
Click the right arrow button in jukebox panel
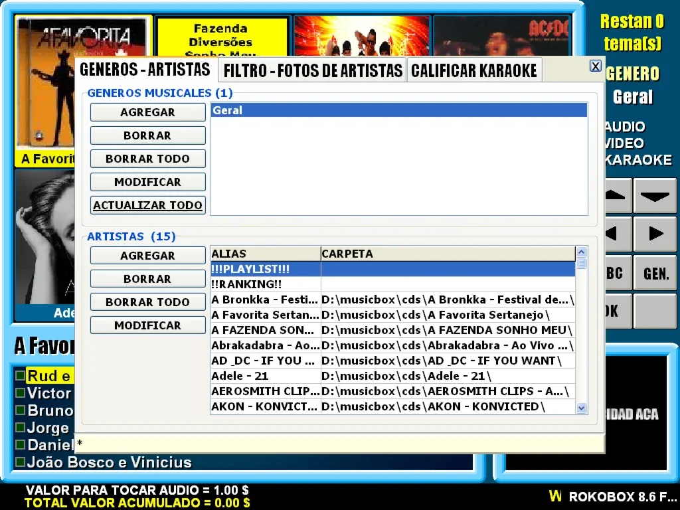[x=655, y=234]
